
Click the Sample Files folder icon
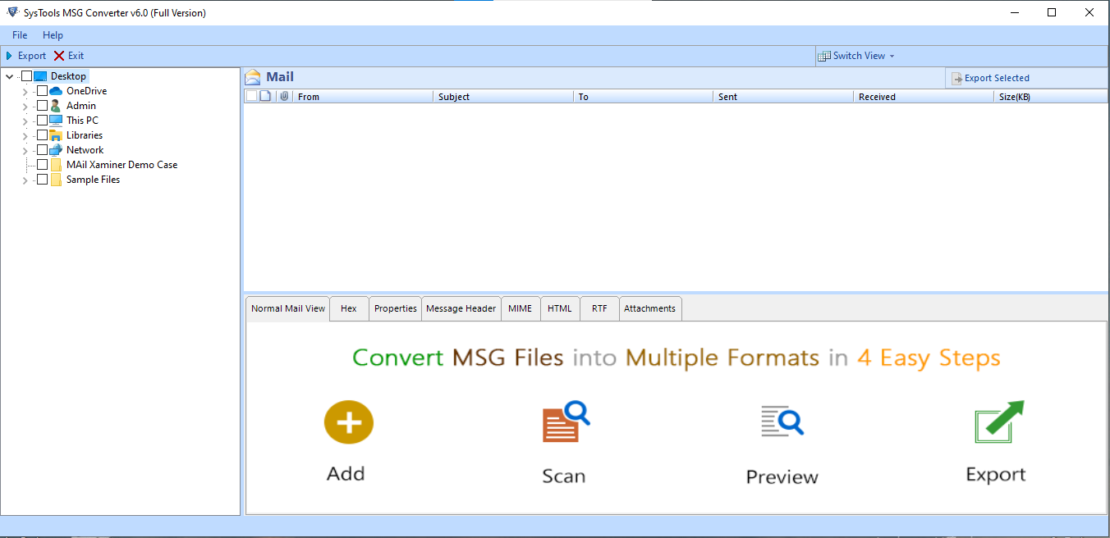point(56,180)
